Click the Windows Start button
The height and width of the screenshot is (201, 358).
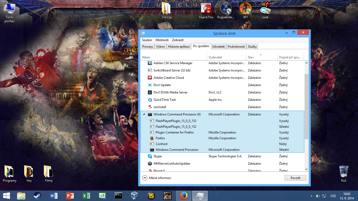tap(7, 196)
